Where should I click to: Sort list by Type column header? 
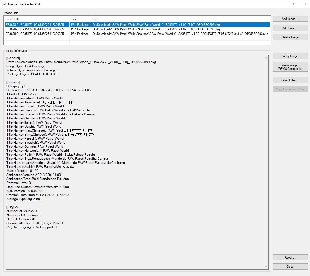coord(80,19)
